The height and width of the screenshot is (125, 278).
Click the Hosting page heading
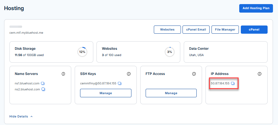click(x=14, y=8)
